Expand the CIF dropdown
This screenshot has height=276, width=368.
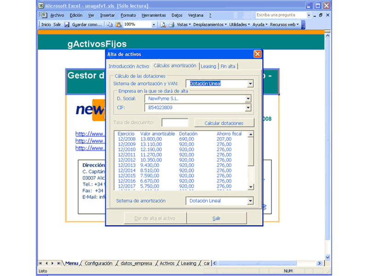pyautogui.click(x=248, y=108)
